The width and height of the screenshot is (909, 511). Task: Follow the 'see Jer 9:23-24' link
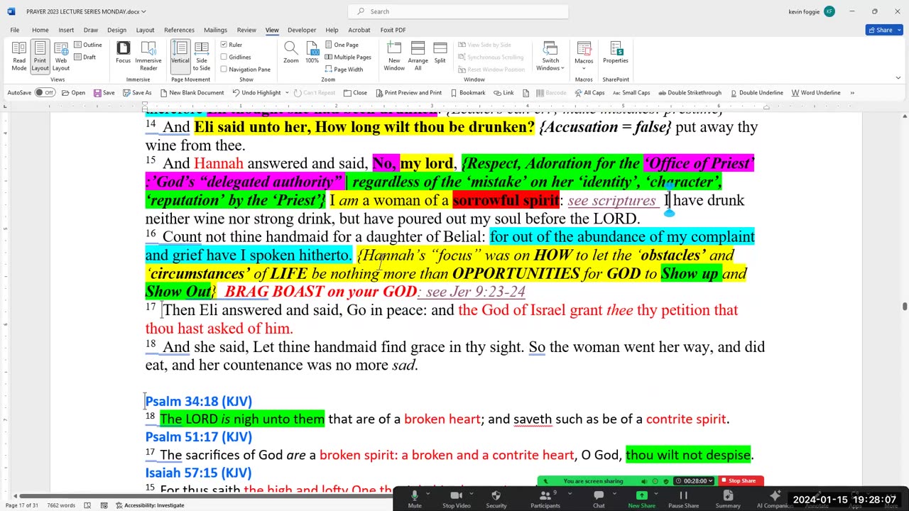(x=474, y=292)
